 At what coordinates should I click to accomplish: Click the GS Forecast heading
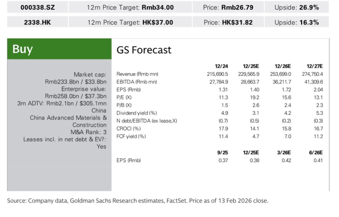tap(144, 50)
